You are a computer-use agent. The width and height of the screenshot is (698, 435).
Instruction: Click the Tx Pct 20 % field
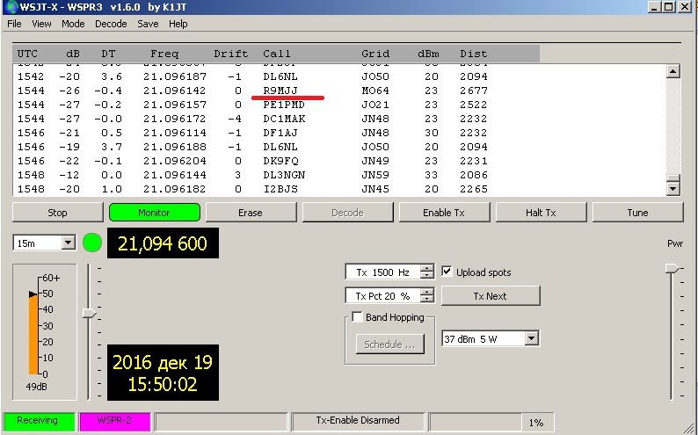pos(382,296)
